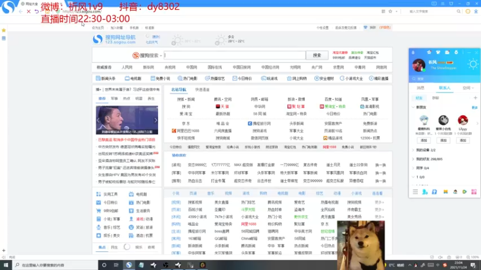Open 今日特价 shortcut in the icon bar

coord(242,79)
